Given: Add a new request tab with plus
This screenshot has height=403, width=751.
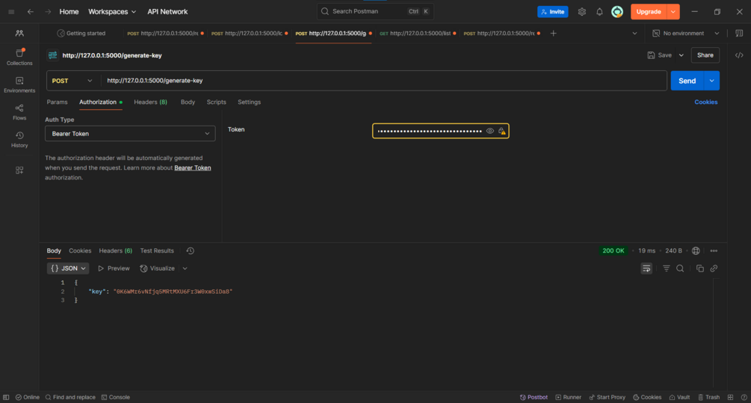Looking at the screenshot, I should pos(553,33).
